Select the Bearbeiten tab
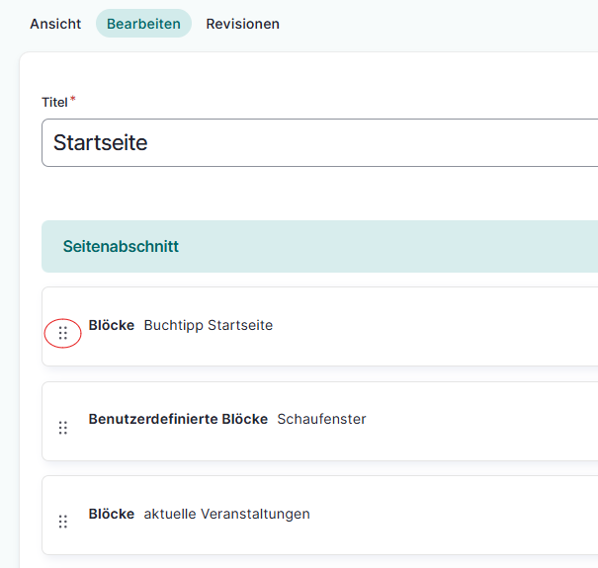The image size is (598, 568). click(143, 24)
